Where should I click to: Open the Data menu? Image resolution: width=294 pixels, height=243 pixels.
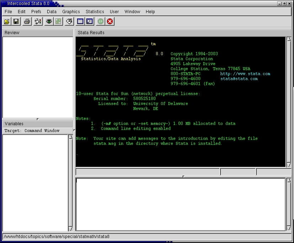pyautogui.click(x=52, y=12)
